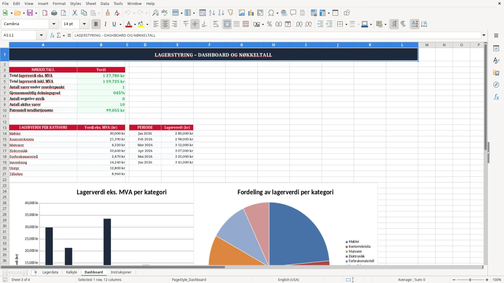Click the zoom slider in status bar
Viewport: 504px width, 283px height.
(470, 280)
